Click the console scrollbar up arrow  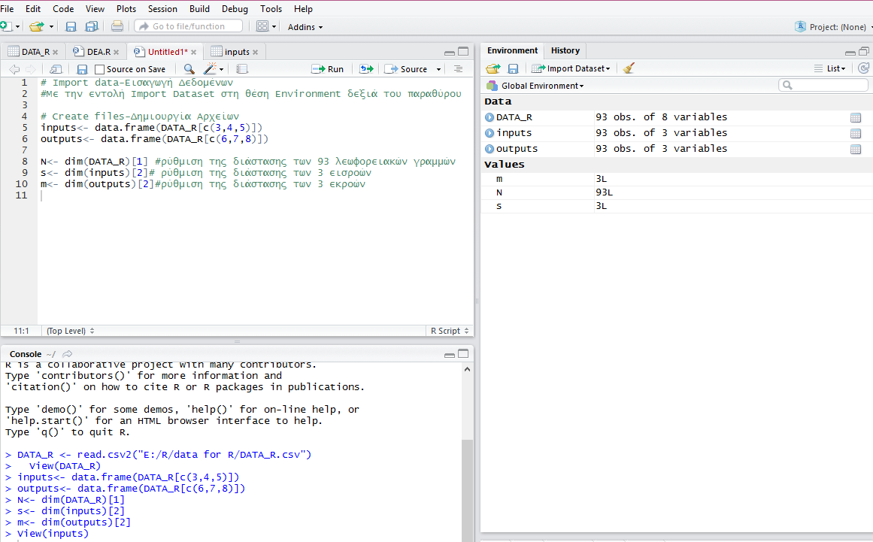[x=467, y=369]
